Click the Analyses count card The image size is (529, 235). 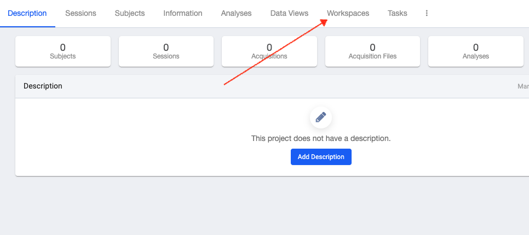(475, 51)
